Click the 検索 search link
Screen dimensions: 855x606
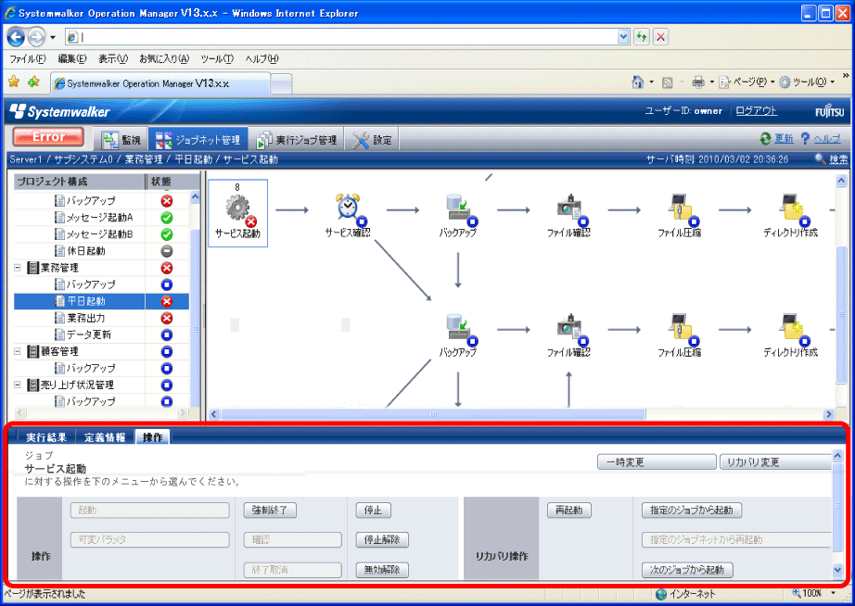[x=838, y=159]
